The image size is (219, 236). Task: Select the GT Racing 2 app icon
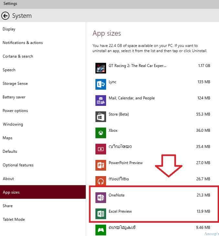click(101, 68)
